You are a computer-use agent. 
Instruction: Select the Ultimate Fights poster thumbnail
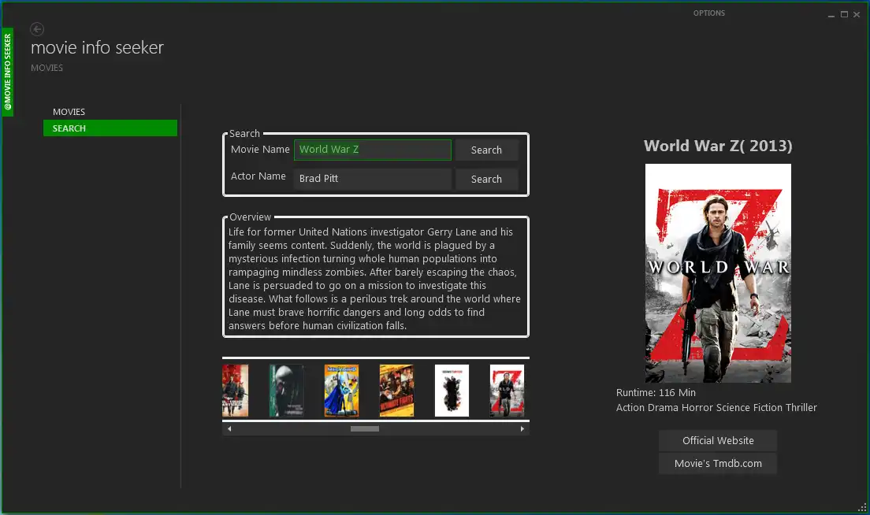pos(396,391)
